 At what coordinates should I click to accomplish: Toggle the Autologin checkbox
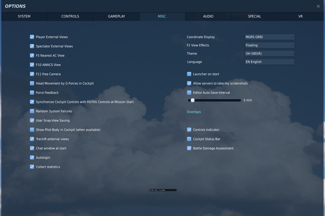tap(32, 158)
